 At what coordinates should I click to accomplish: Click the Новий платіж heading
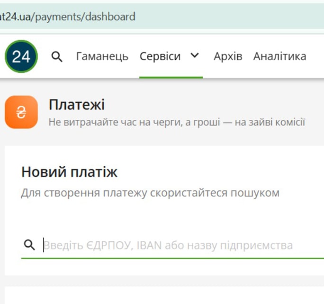(x=69, y=172)
